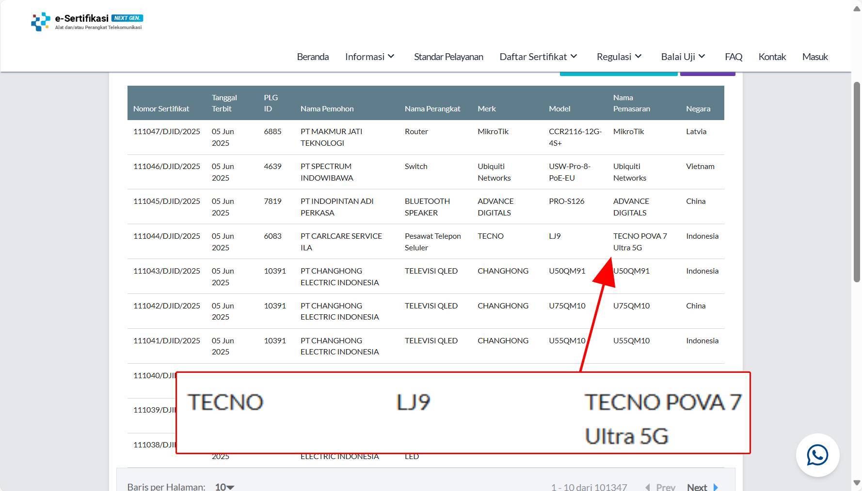Click model CCR2116-12G-4S+ cell
Viewport: 862px width, 491px height.
575,137
